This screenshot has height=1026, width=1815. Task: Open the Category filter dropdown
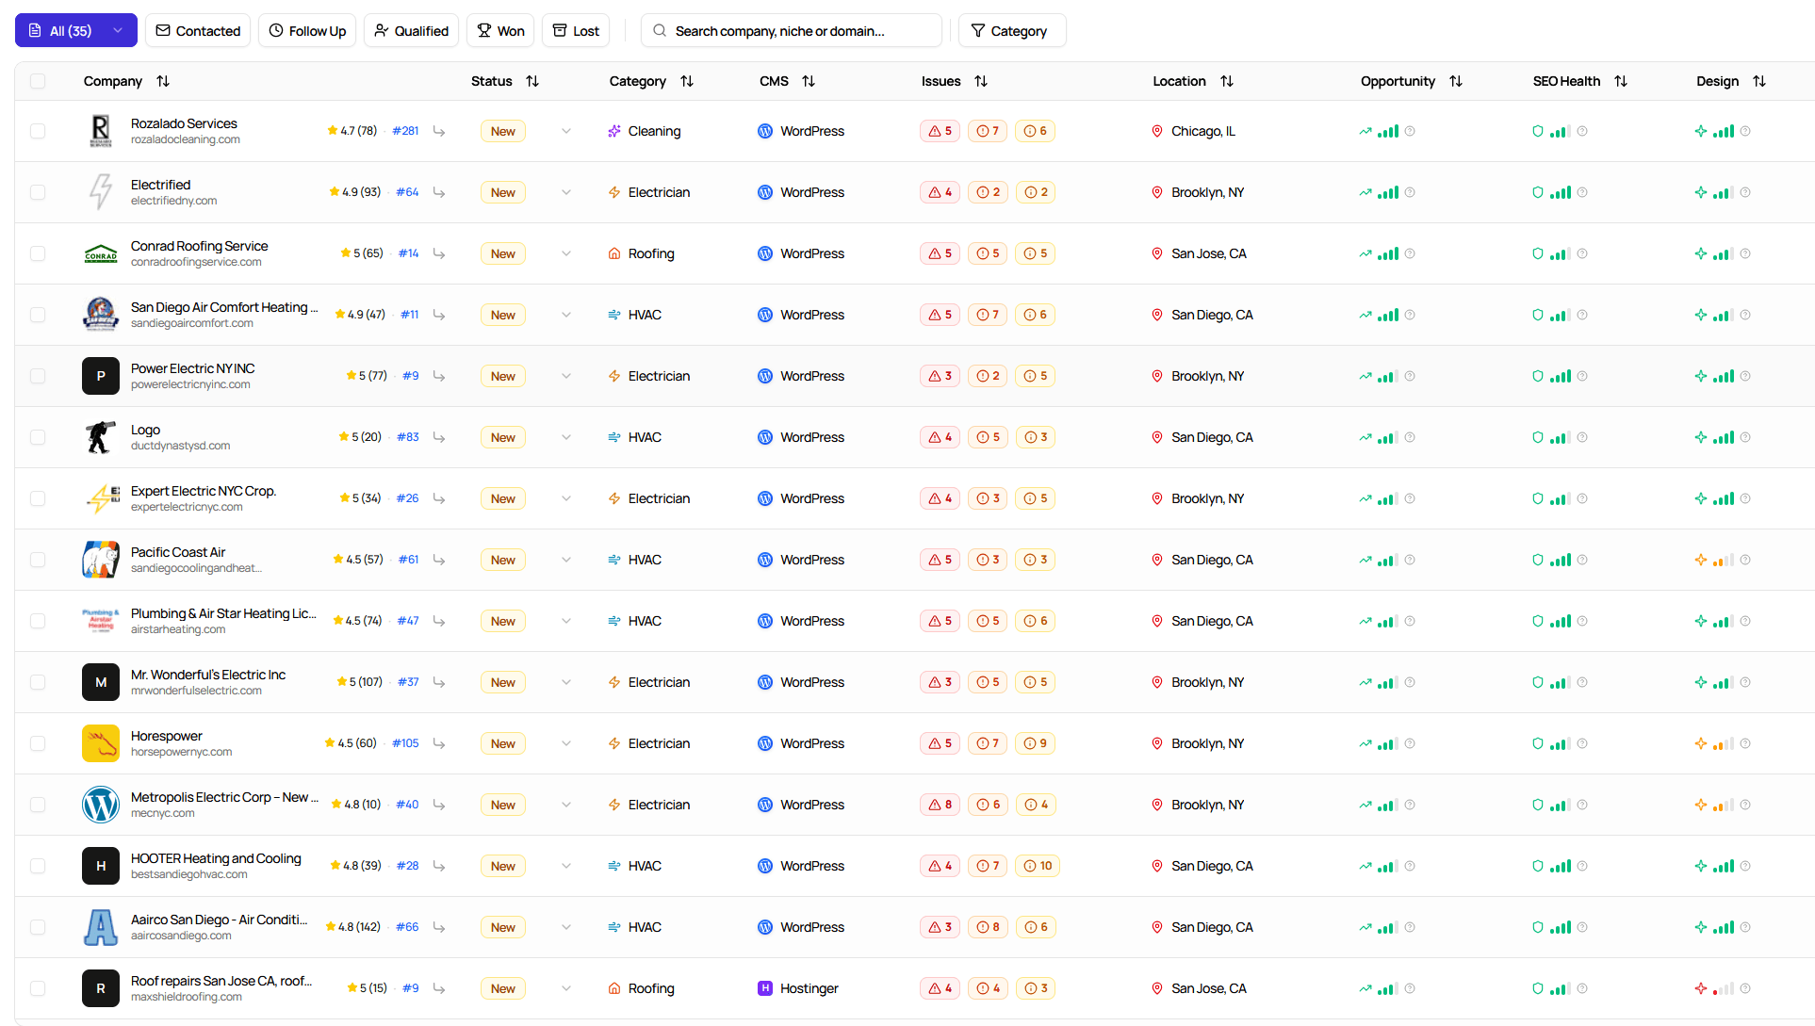[1011, 29]
